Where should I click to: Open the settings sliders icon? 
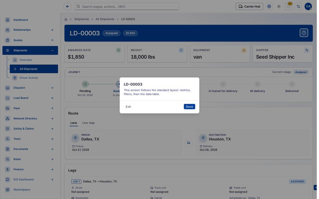tap(298, 7)
